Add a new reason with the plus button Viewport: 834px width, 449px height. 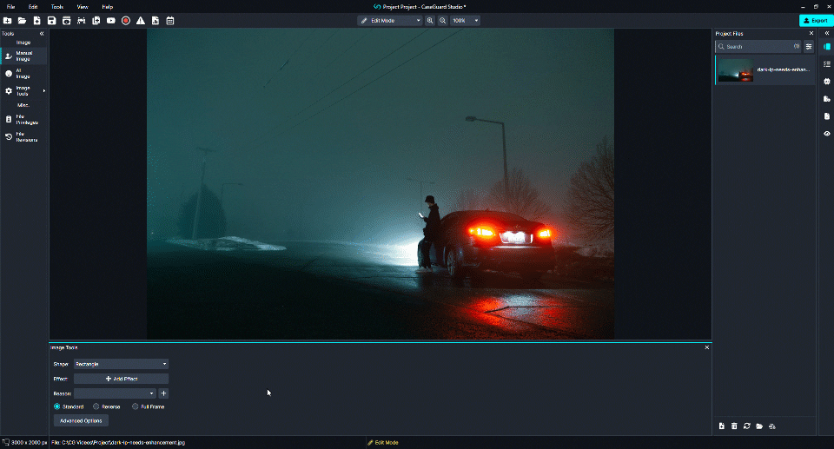[163, 393]
